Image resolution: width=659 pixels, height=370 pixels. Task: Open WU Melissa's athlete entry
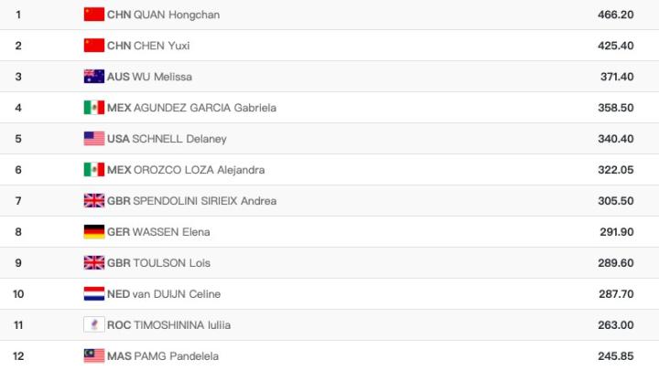point(163,77)
